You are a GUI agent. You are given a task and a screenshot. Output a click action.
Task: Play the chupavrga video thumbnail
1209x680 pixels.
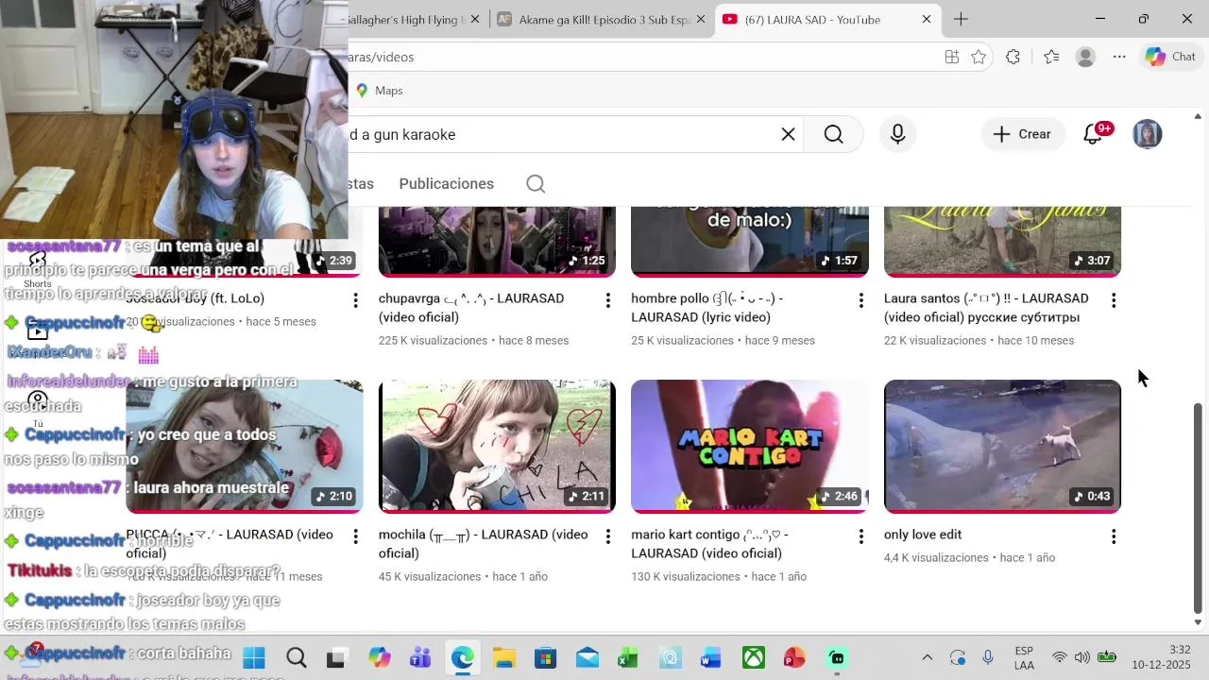(x=497, y=242)
